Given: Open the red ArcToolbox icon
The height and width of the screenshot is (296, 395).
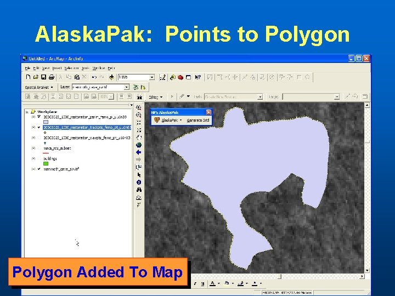Looking at the screenshot, I should click(x=180, y=77).
